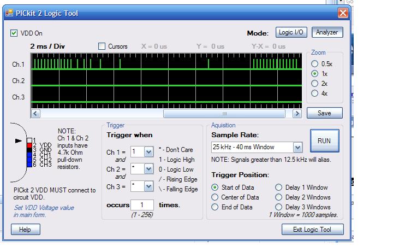Select 0.5x zoom

click(x=314, y=64)
